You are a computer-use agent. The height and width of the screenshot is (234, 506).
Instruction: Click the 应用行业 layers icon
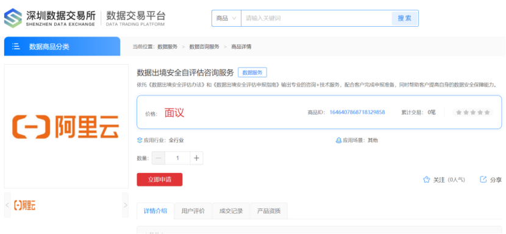click(x=140, y=140)
